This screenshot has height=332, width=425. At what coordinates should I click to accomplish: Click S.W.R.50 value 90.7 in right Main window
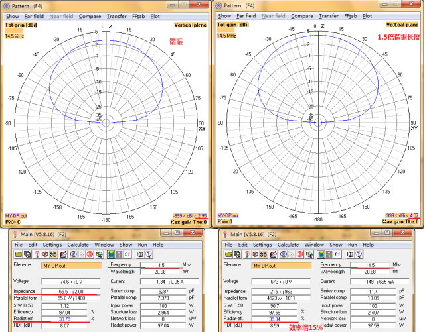pyautogui.click(x=274, y=306)
